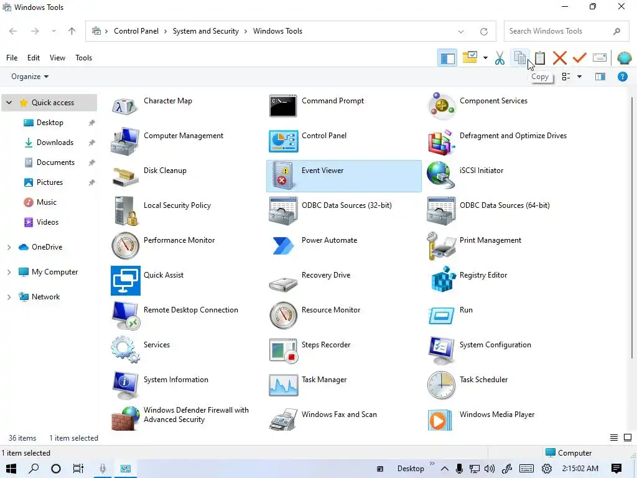The image size is (637, 478).
Task: Open Downloads in Quick access
Action: click(55, 143)
